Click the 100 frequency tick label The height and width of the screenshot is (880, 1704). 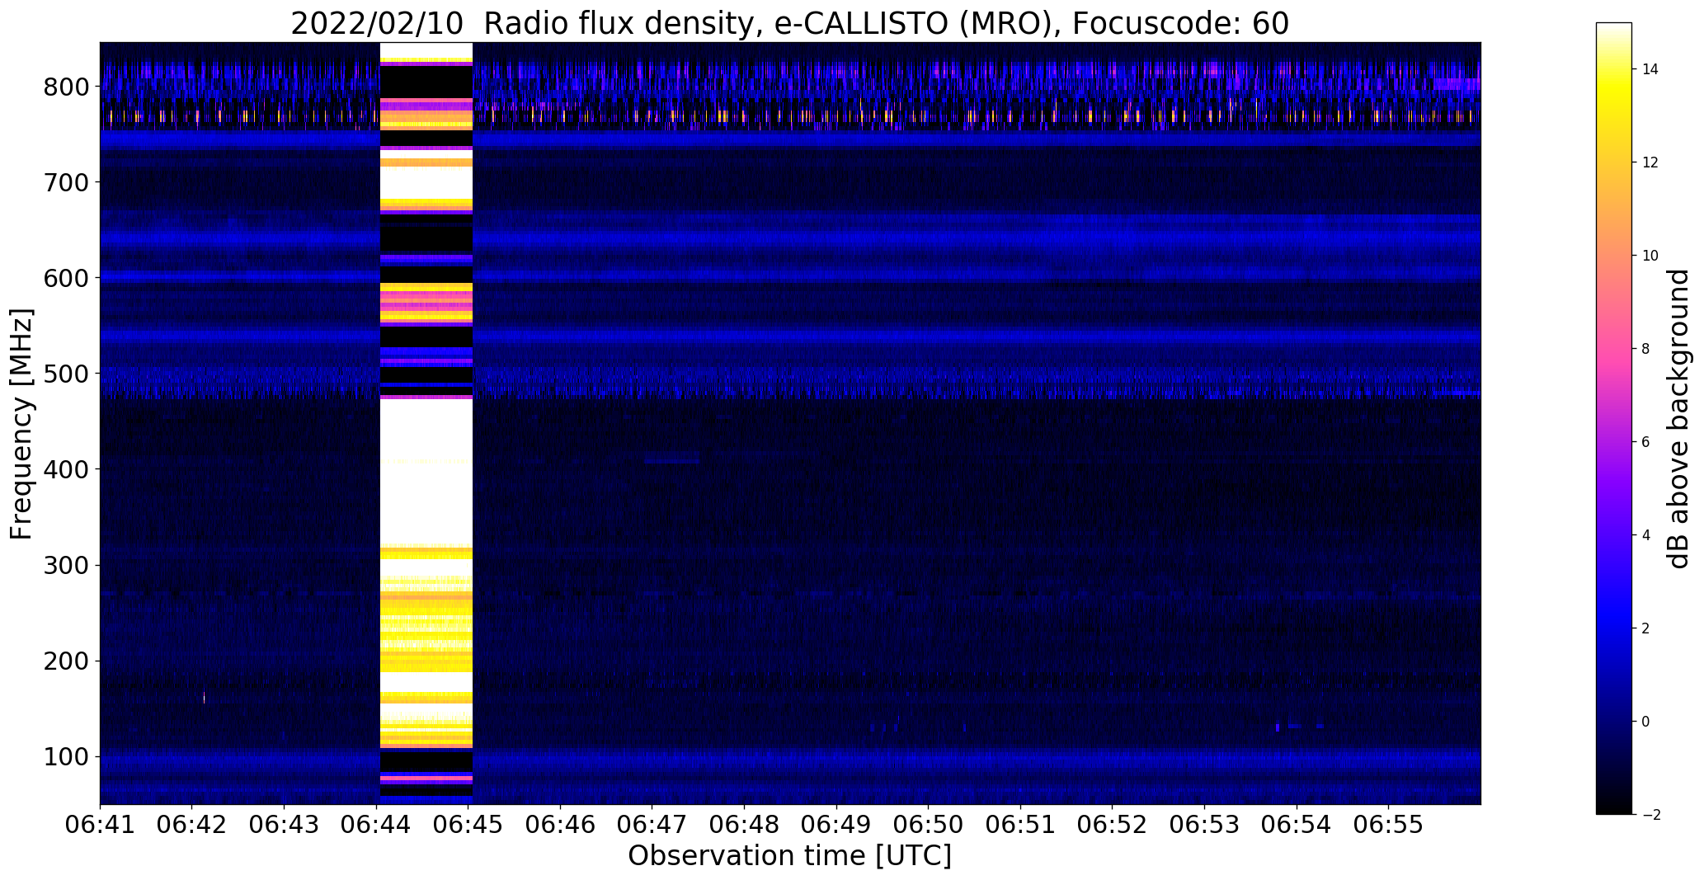point(65,757)
